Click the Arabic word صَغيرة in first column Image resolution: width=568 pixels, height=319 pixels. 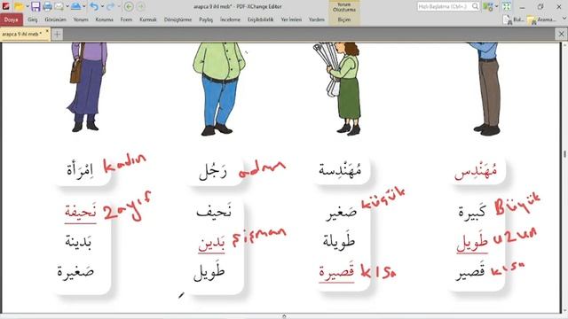tap(75, 271)
